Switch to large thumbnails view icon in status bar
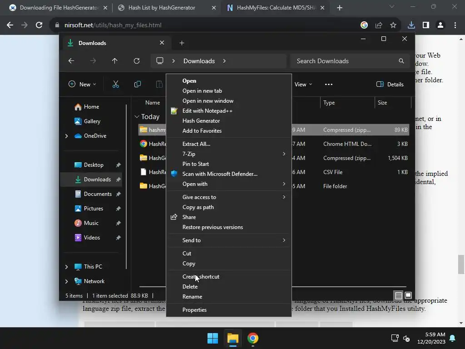This screenshot has height=349, width=465. pos(408,295)
